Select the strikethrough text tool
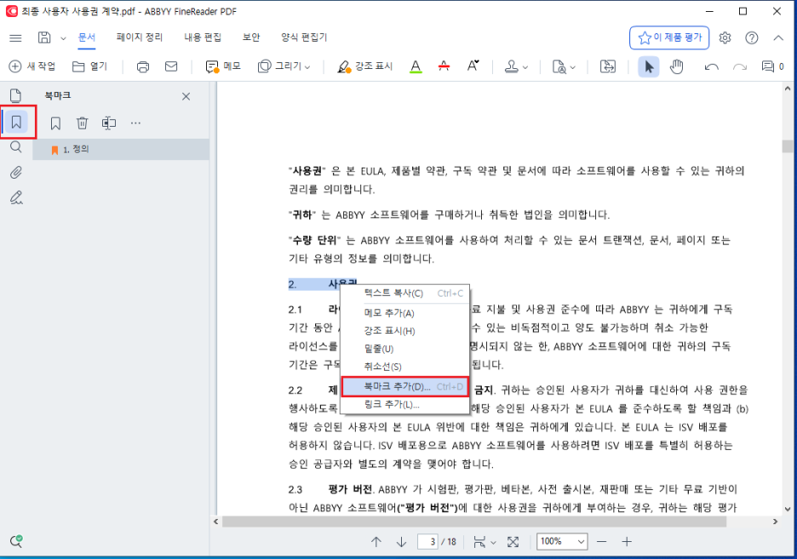Image resolution: width=797 pixels, height=559 pixels. pyautogui.click(x=444, y=66)
